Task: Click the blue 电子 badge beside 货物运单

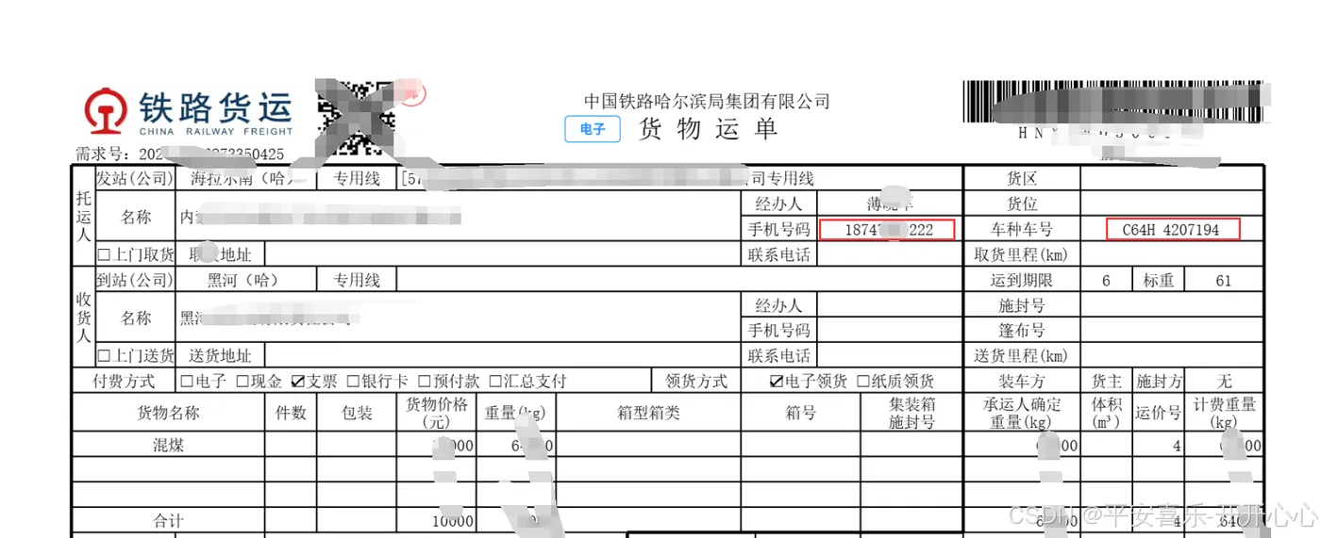Action: (593, 129)
